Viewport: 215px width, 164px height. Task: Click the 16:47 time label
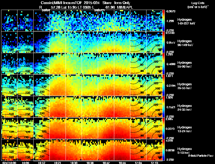[106, 163]
